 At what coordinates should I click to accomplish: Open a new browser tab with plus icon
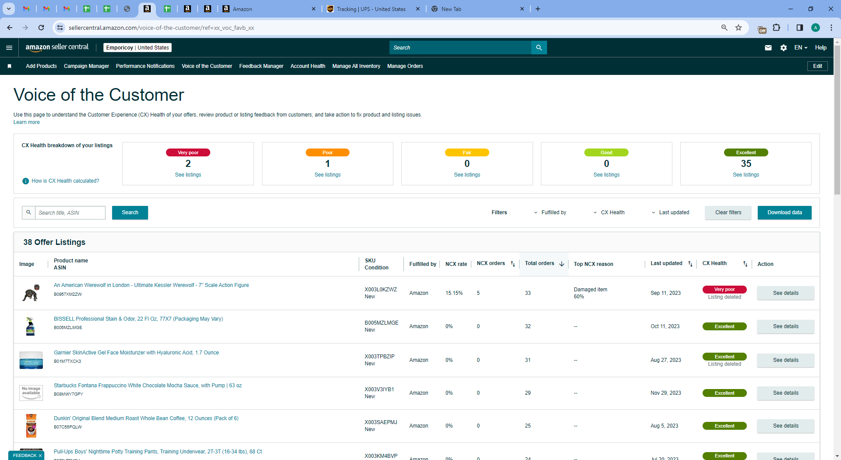pos(538,9)
